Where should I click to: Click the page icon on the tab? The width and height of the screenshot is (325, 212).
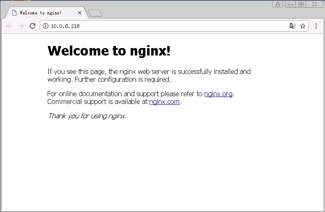[14, 13]
